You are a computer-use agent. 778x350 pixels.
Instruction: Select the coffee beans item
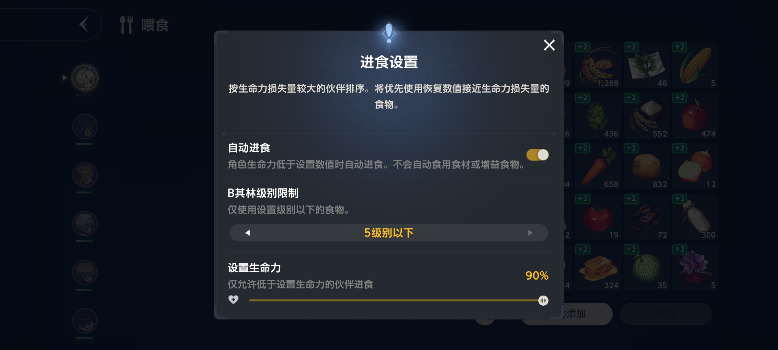pos(646,217)
